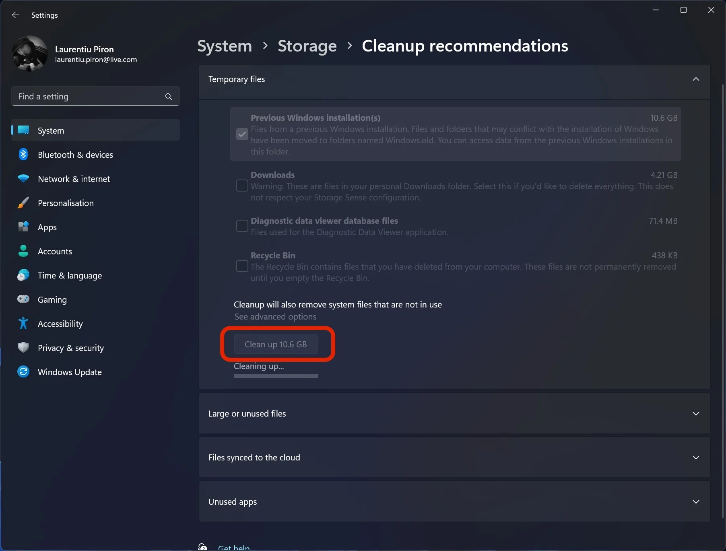Click the Get help link
The width and height of the screenshot is (726, 551).
click(x=234, y=548)
